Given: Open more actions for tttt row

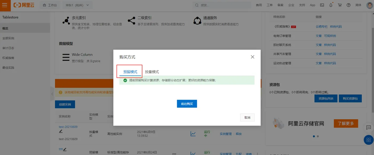Looking at the screenshot, I should point(258,154).
